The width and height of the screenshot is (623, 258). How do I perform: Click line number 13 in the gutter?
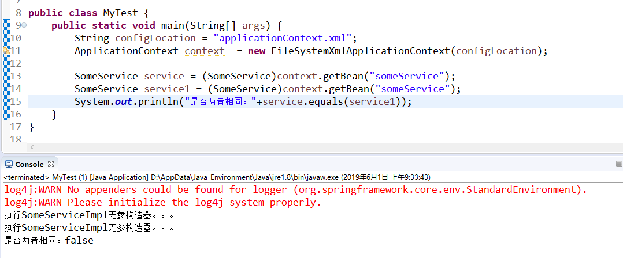click(x=16, y=76)
